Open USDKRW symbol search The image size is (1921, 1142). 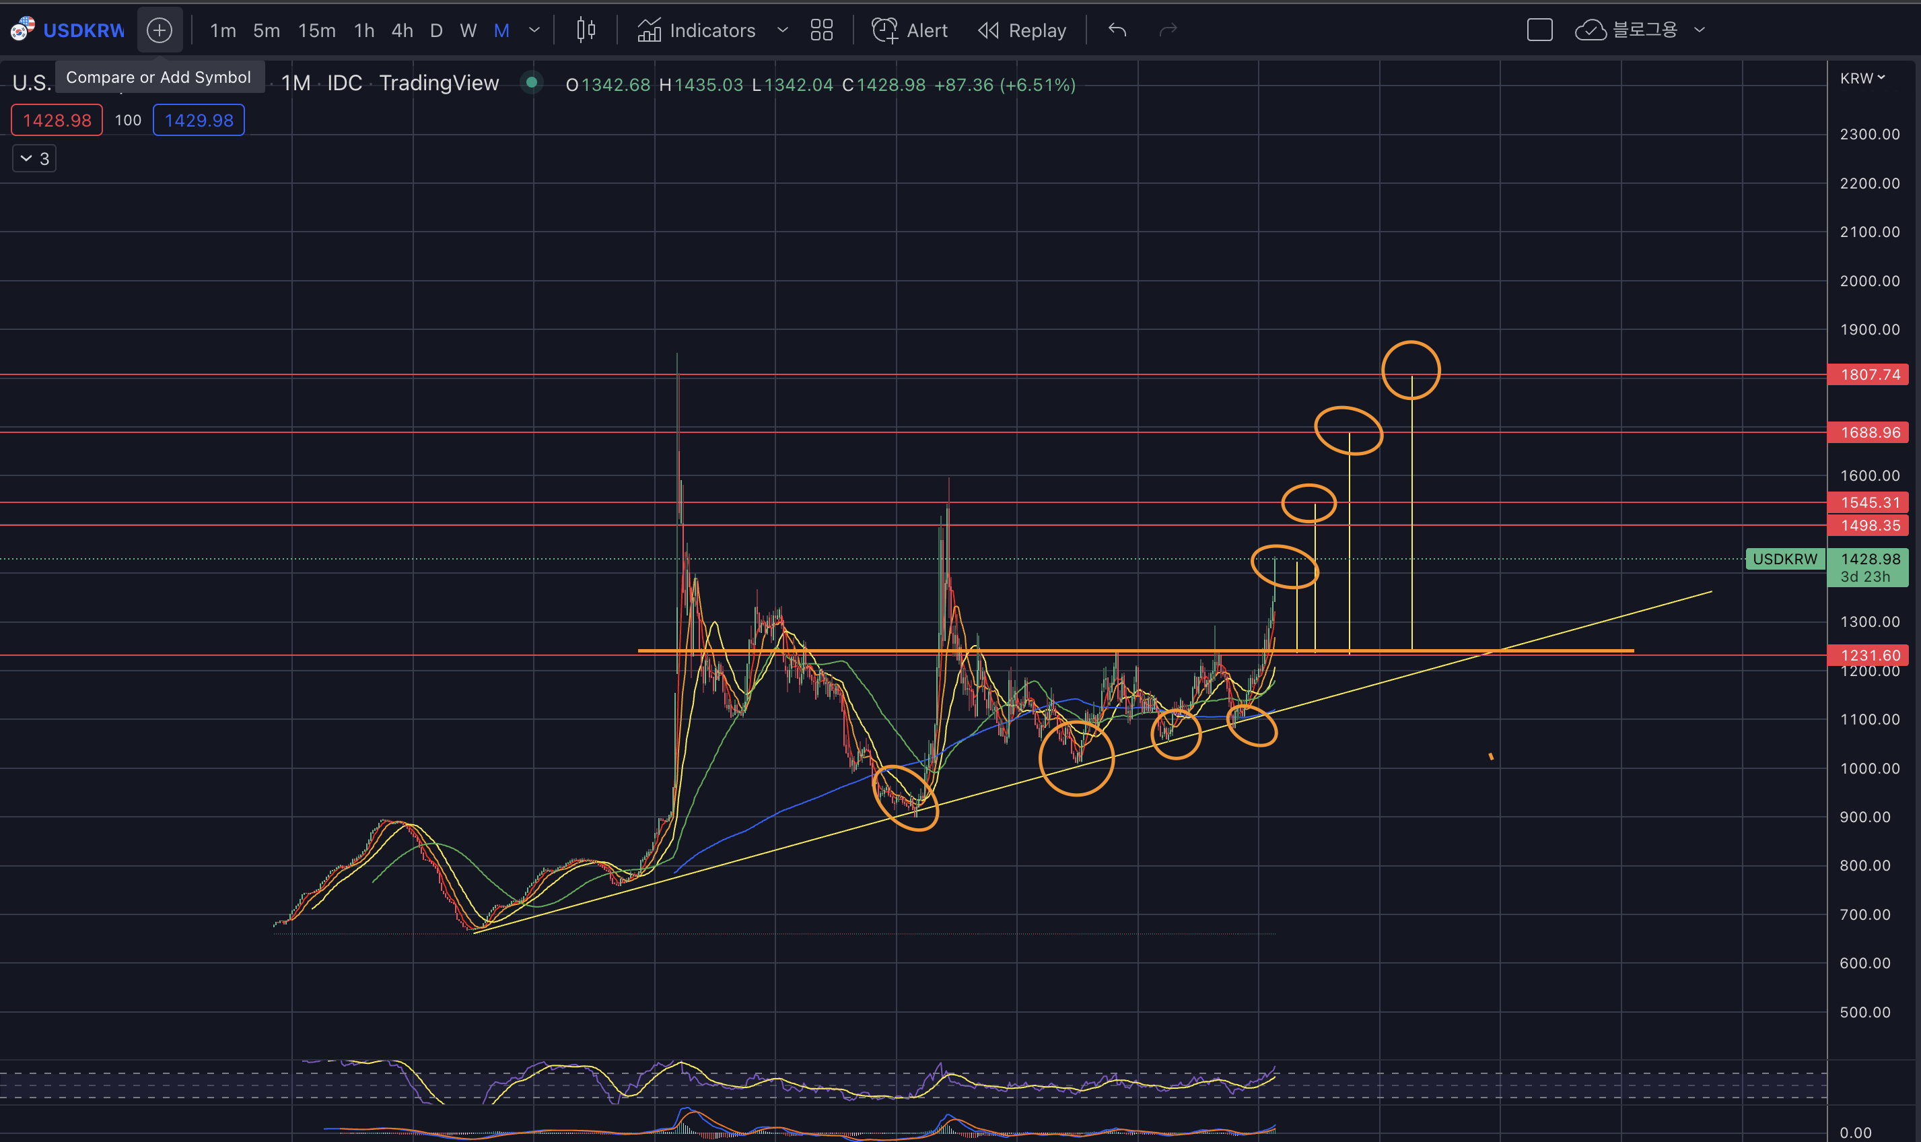[82, 30]
